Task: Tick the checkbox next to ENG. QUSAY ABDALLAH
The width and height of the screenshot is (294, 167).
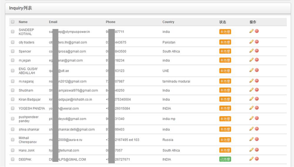Action: pos(13,71)
